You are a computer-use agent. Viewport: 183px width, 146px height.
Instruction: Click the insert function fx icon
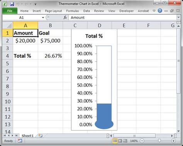coord(65,17)
